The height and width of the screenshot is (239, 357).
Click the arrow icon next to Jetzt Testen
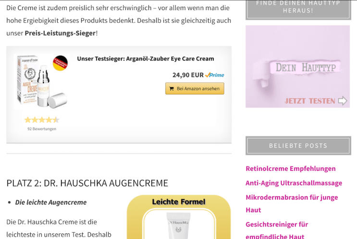[343, 101]
